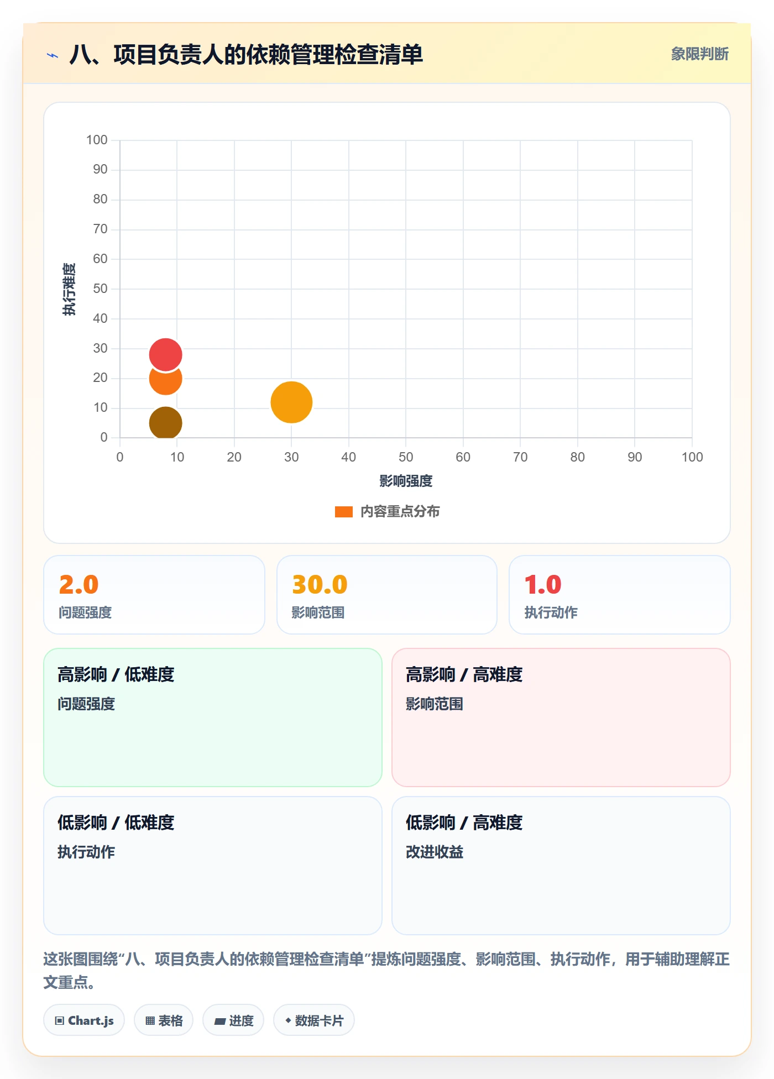This screenshot has width=774, height=1079.
Task: Click the 表格 tag chip
Action: pos(164,1020)
